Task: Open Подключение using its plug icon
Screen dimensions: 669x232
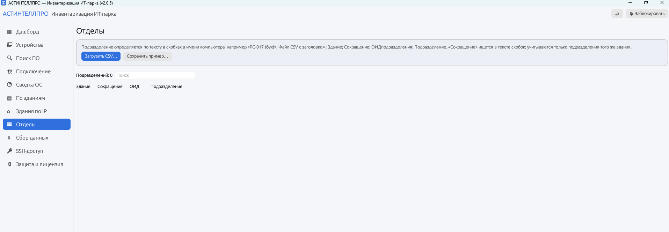Action: (9, 72)
